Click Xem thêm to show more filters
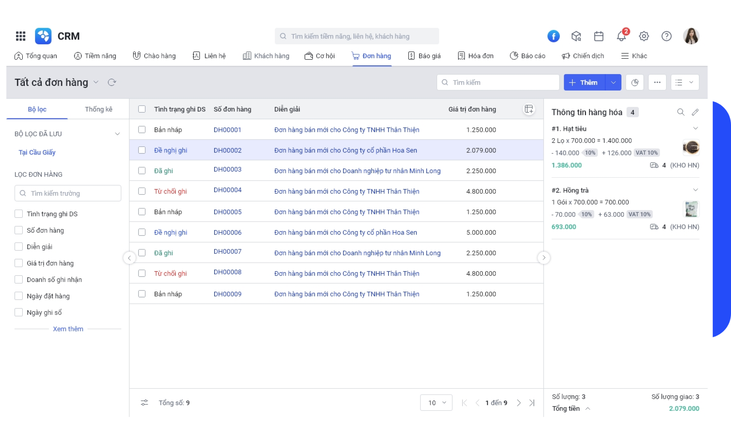 point(68,329)
